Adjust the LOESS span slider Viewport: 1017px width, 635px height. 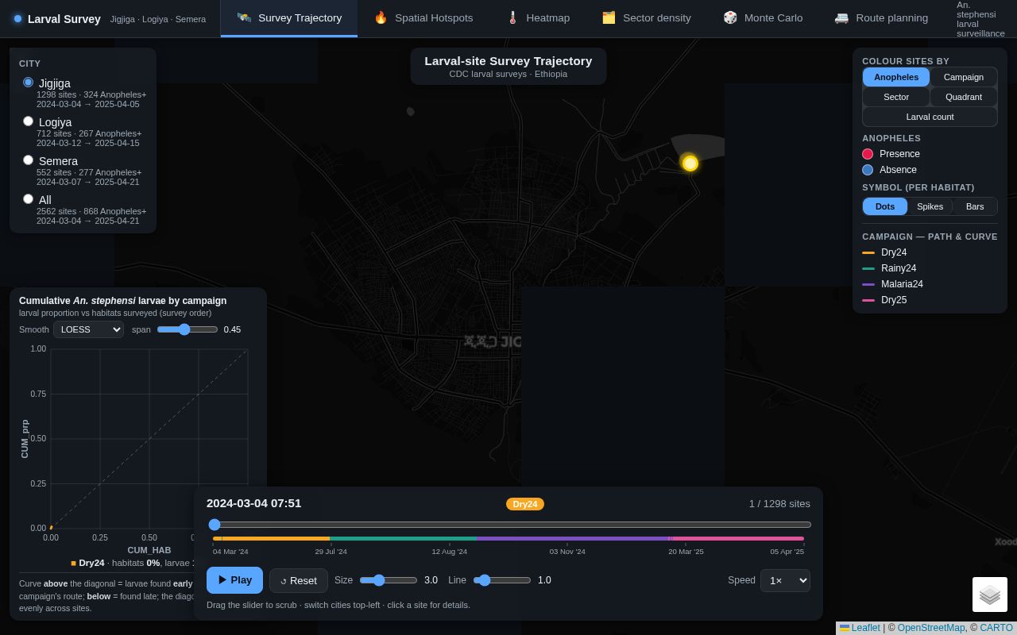188,329
